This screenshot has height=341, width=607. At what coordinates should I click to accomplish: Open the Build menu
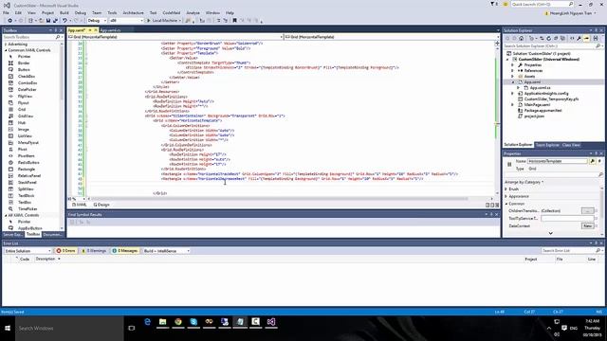(x=64, y=12)
